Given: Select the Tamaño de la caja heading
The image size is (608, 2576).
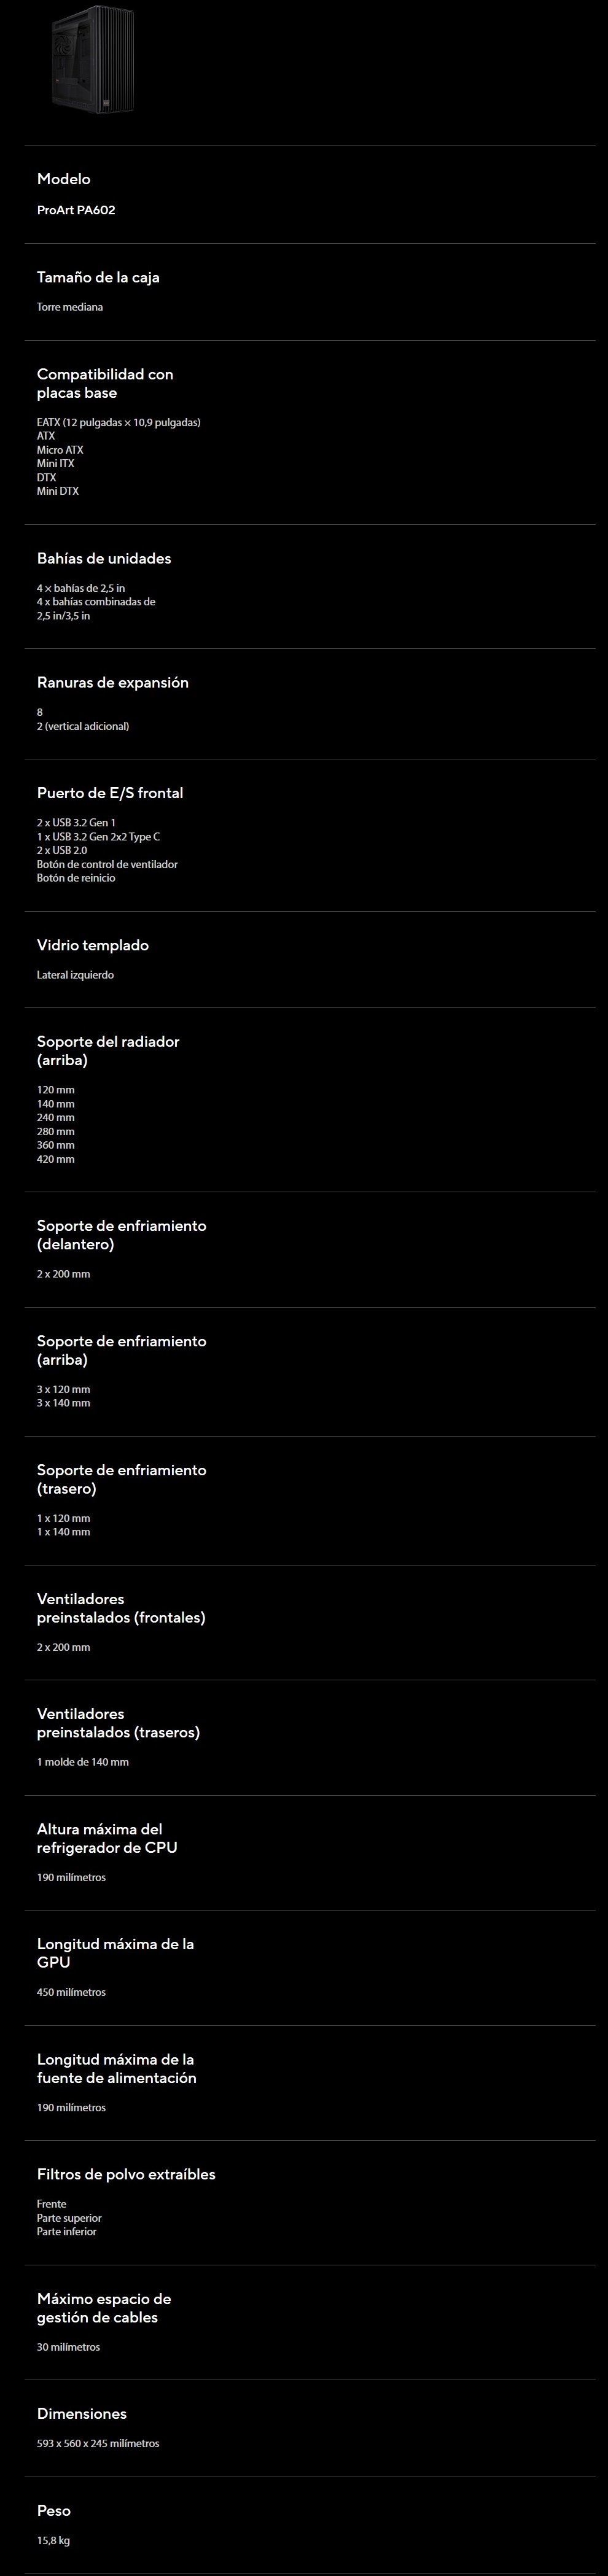Looking at the screenshot, I should click(98, 277).
